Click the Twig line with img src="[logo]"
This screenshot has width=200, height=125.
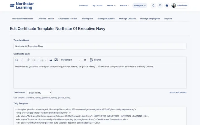coord(43,113)
